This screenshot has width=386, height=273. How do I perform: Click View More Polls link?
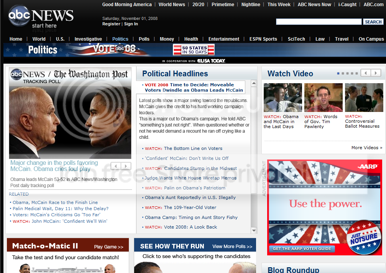(x=232, y=247)
